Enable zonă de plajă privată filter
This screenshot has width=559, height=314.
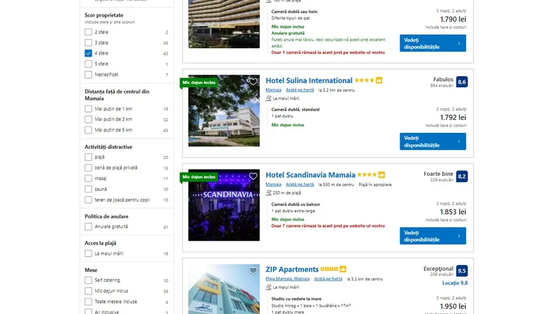coord(89,167)
